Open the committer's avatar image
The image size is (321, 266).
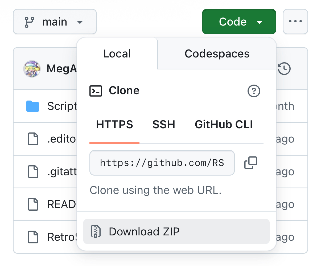click(x=32, y=69)
